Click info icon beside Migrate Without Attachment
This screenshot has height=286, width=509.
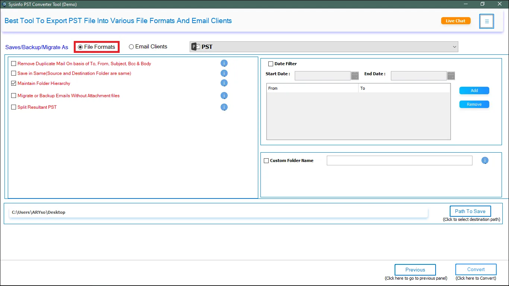(x=224, y=96)
